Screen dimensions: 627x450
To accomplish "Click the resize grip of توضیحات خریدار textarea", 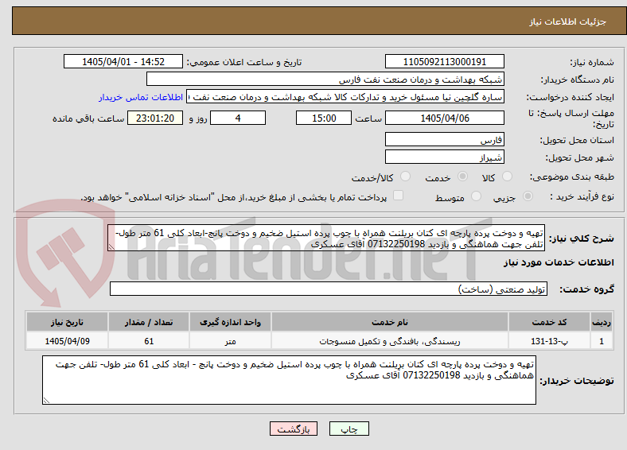I will pos(46,401).
